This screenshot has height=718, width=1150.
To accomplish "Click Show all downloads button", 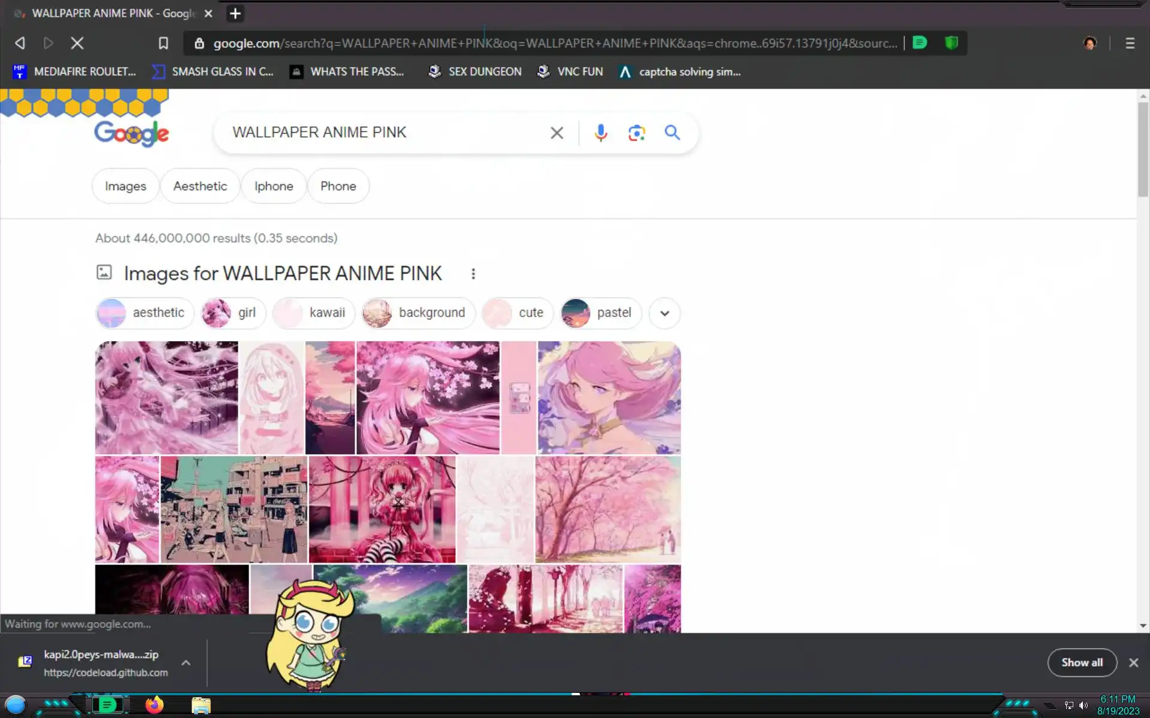I will click(1082, 662).
